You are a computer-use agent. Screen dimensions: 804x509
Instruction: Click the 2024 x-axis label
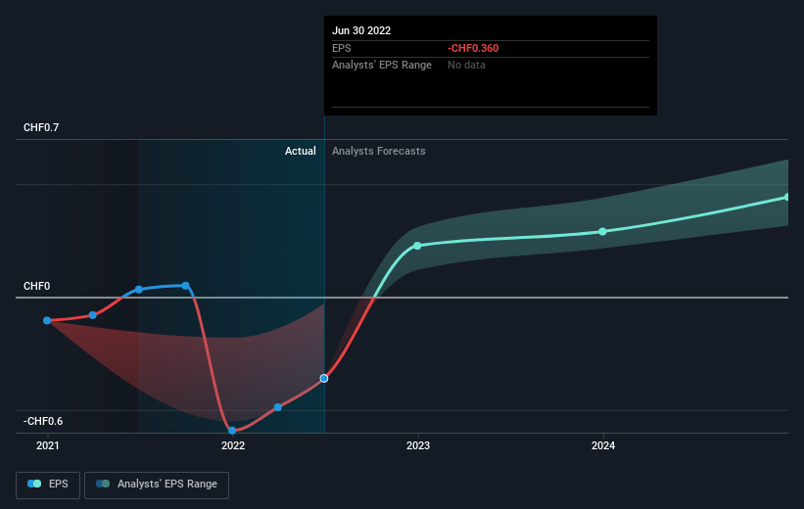[603, 446]
